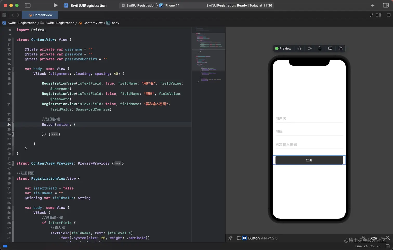Click the 注册 button in the preview
Image resolution: width=393 pixels, height=250 pixels.
[309, 160]
